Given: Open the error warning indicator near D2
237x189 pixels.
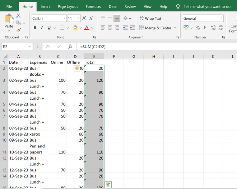Looking at the screenshot, I should 77,68.
